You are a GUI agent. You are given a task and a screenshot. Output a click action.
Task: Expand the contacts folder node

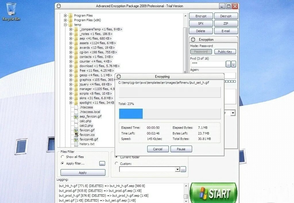(71, 57)
